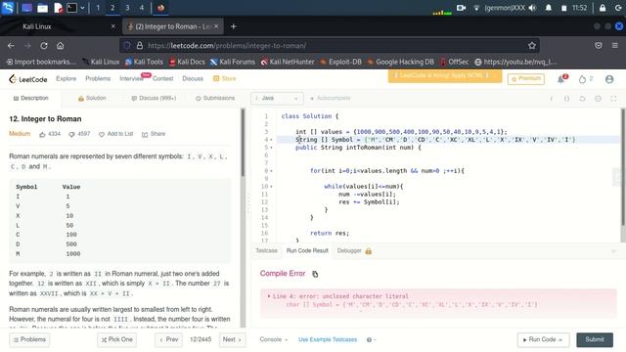626x352 pixels.
Task: Open the Exploit-DB bookmark
Action: [340, 62]
